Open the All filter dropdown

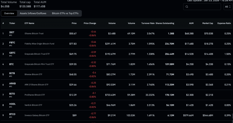[x=228, y=7]
